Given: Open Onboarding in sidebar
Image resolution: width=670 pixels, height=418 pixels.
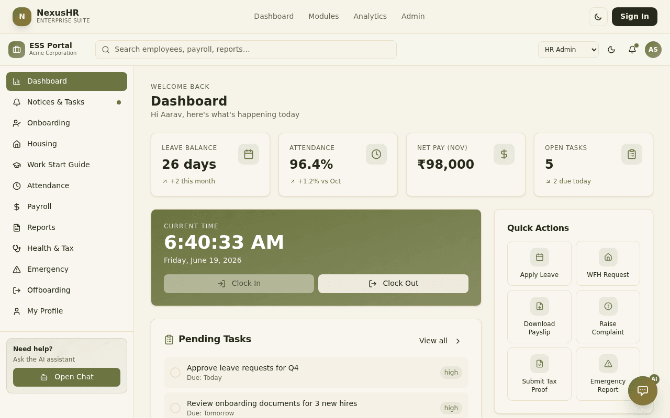Looking at the screenshot, I should 66,123.
